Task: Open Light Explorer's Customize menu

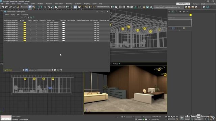Action: click(x=25, y=15)
